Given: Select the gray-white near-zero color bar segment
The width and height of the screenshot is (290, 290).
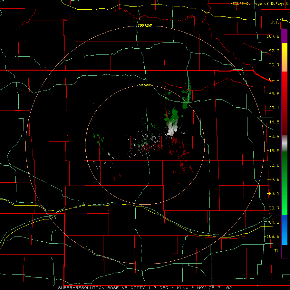Looking at the screenshot, I should click(x=285, y=143).
